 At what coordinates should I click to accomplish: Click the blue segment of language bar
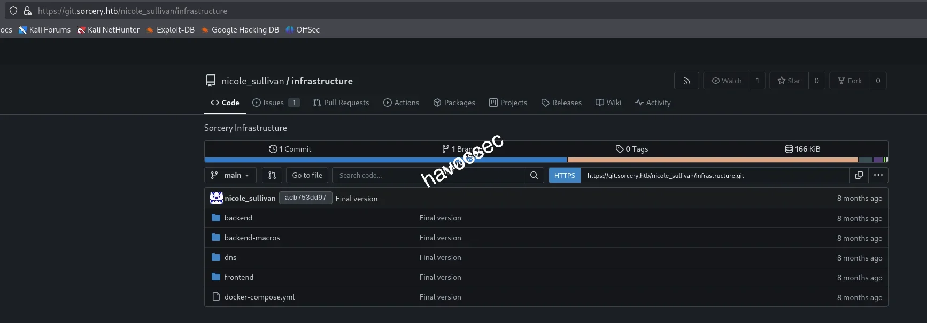tap(385, 160)
